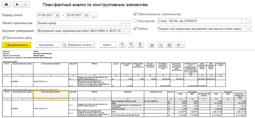
Task: Go to the home page icon
Action: coord(6,5)
